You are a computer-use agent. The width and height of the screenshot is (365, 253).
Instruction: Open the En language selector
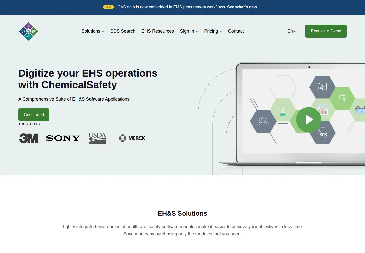pyautogui.click(x=291, y=31)
